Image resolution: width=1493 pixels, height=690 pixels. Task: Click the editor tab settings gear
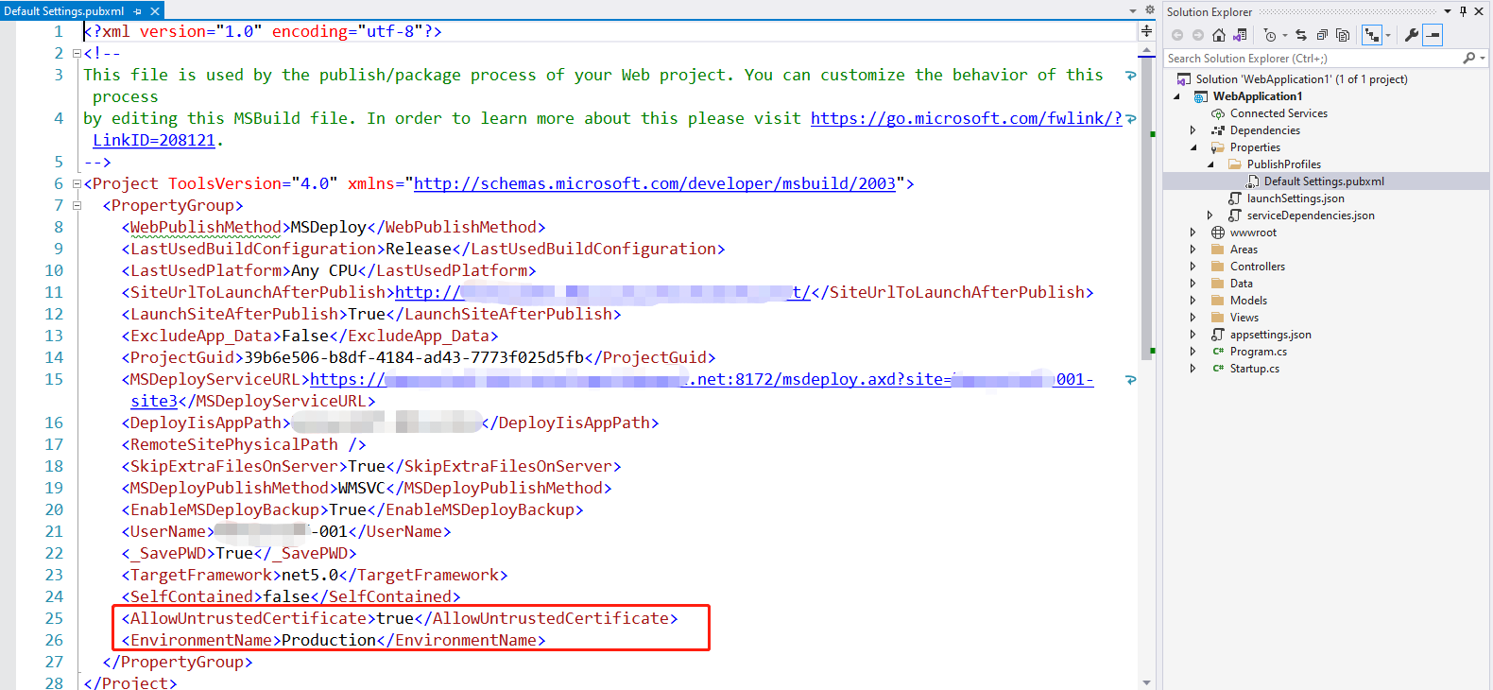tap(1150, 10)
